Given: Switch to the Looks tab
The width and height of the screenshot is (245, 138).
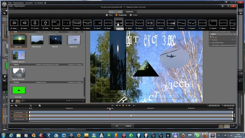Looking at the screenshot, I should click(x=116, y=12).
